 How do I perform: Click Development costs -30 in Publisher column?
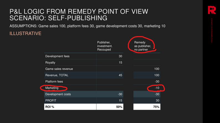(120, 94)
